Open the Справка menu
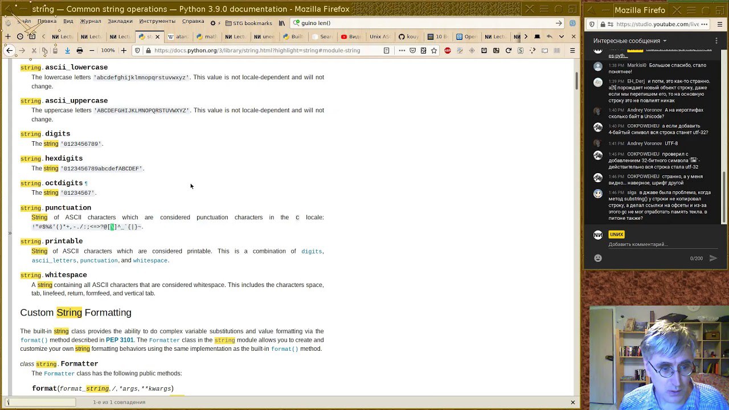The image size is (729, 410). (x=193, y=21)
